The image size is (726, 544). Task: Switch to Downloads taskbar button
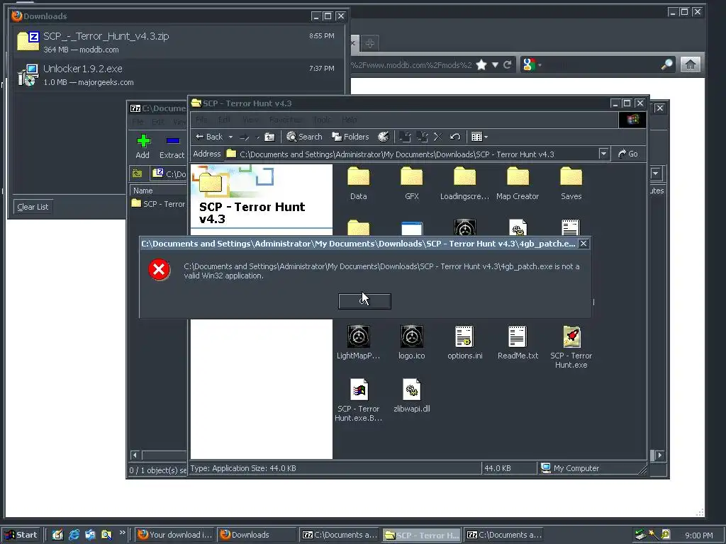257,535
